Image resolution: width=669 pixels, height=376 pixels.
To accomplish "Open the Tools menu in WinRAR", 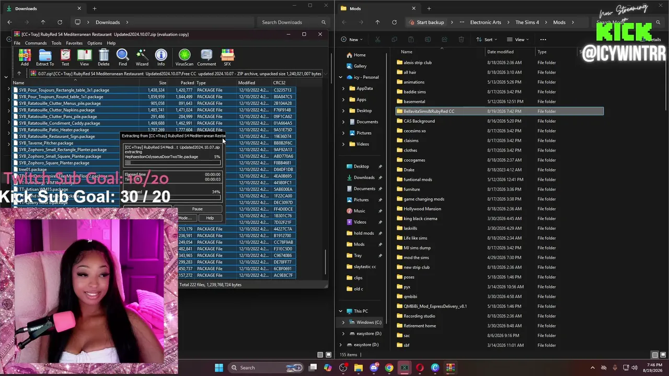I will [56, 43].
